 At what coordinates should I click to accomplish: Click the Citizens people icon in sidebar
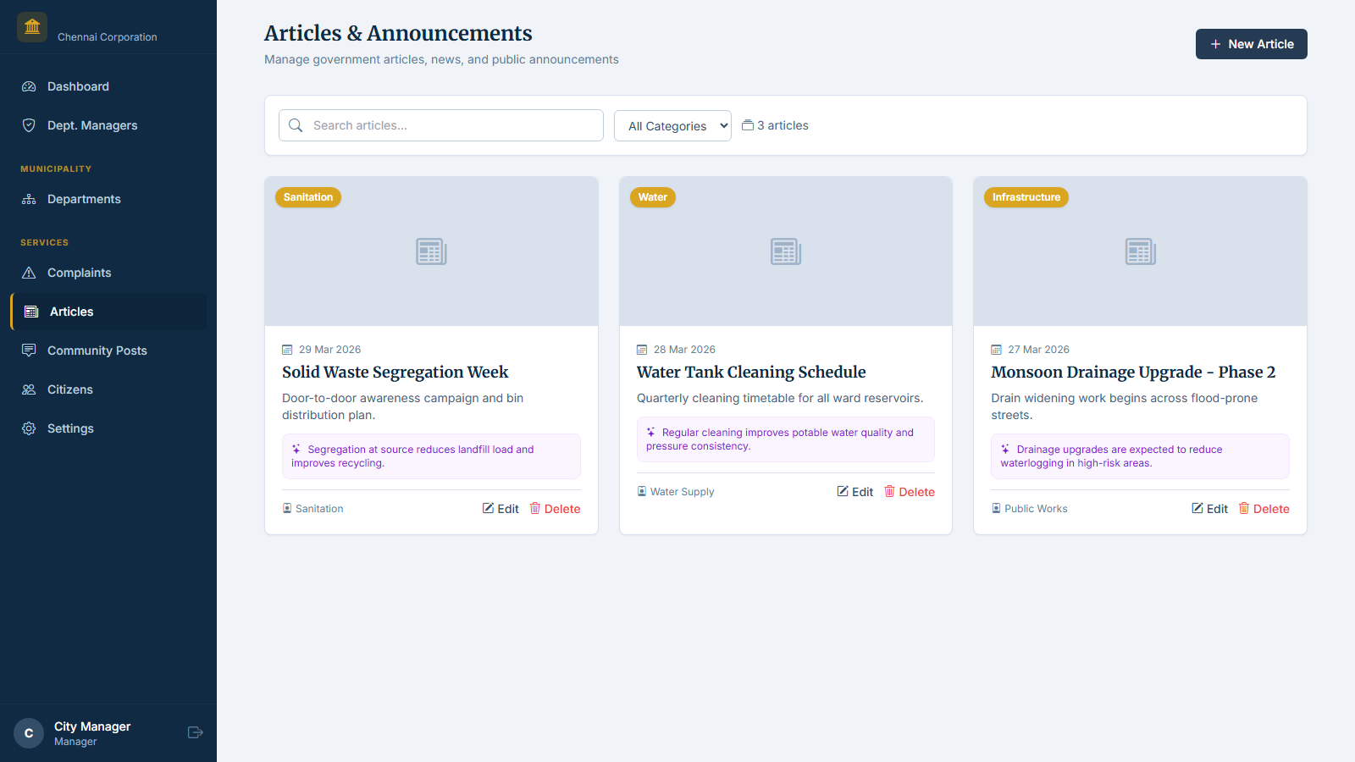pyautogui.click(x=29, y=389)
